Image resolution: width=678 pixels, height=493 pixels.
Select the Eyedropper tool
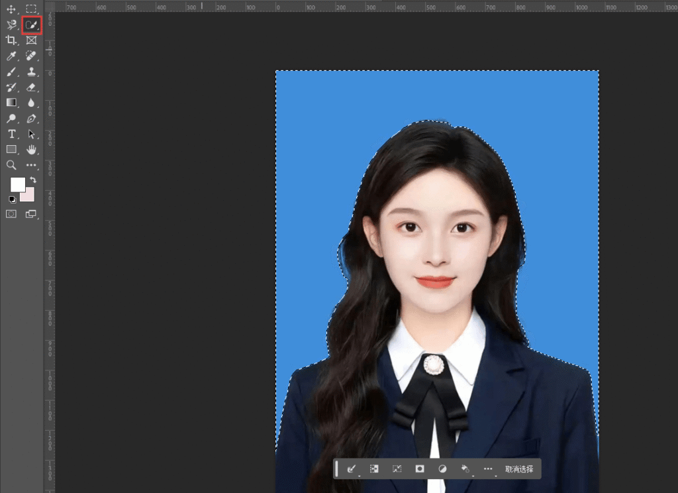(x=11, y=56)
